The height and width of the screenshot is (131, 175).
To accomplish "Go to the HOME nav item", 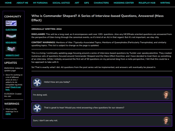I will [8, 3].
